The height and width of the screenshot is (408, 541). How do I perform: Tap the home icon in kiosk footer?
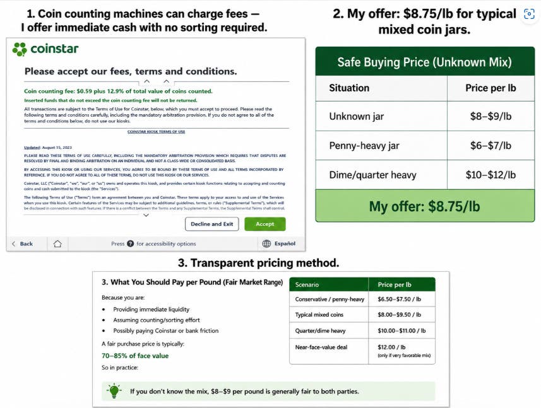click(x=57, y=243)
